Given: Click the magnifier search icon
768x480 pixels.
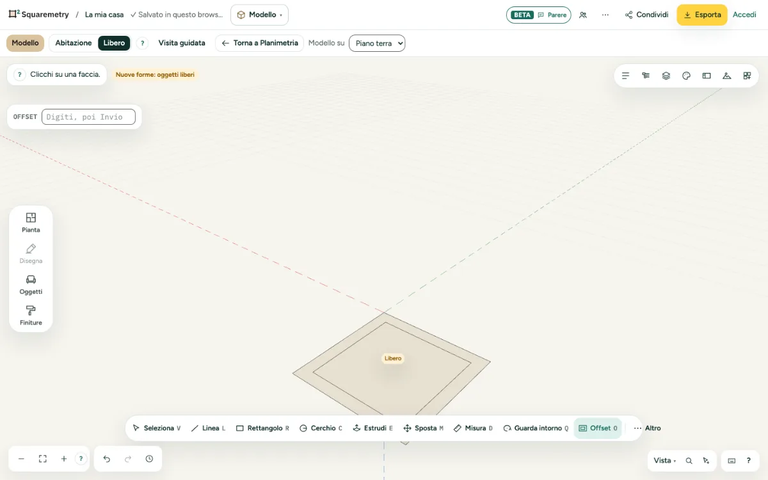Looking at the screenshot, I should tap(689, 461).
